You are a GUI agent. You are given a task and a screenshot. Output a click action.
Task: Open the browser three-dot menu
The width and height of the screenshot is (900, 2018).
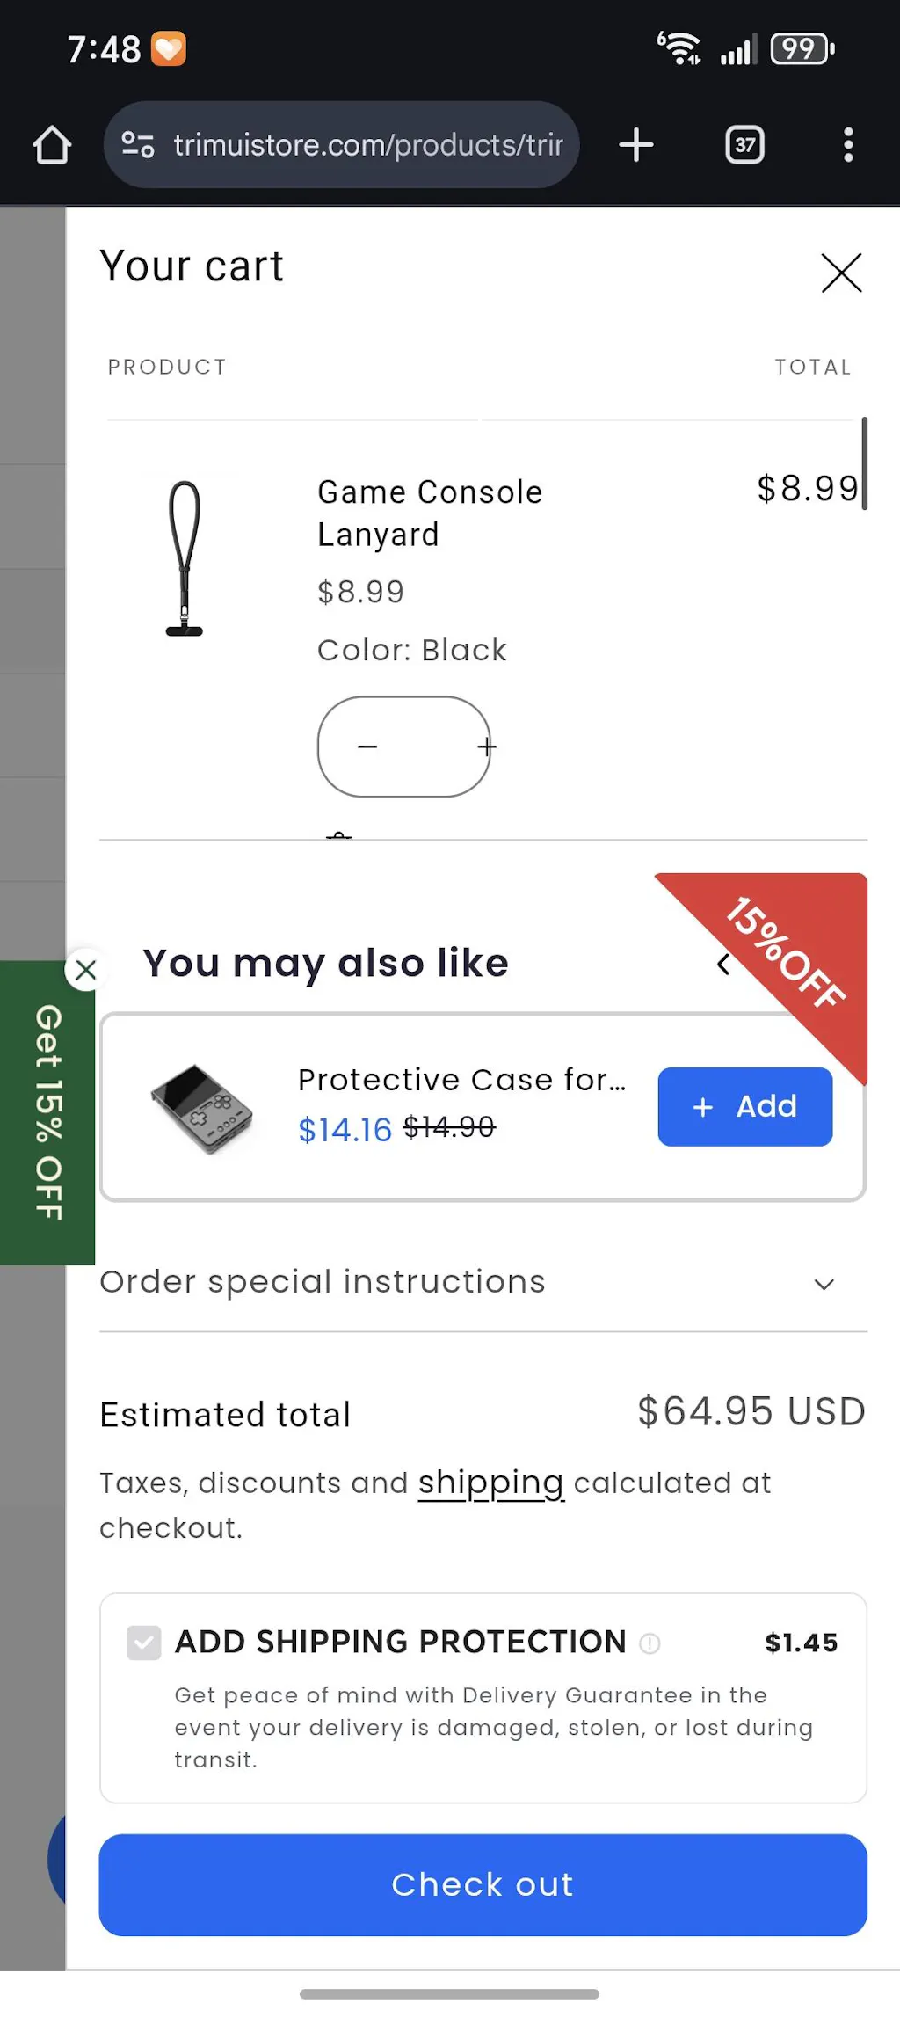point(847,145)
